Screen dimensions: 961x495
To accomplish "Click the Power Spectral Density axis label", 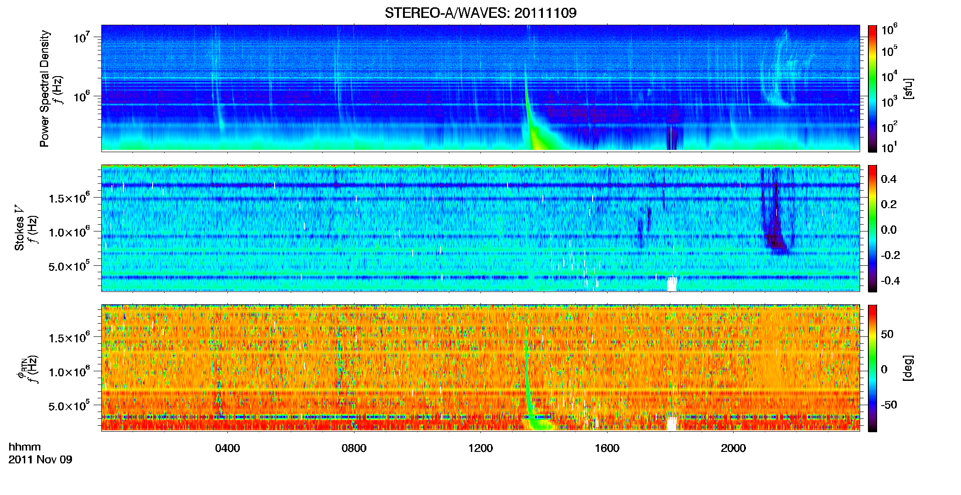I will tap(44, 88).
